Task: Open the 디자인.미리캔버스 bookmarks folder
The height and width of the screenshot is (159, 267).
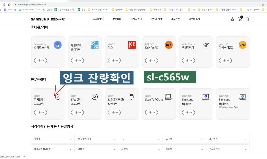Action: 249,10
